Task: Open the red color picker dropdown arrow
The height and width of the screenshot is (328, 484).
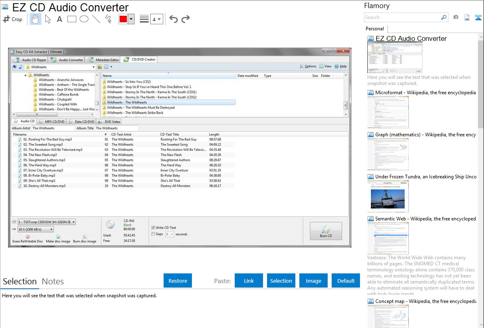Action: click(x=131, y=19)
